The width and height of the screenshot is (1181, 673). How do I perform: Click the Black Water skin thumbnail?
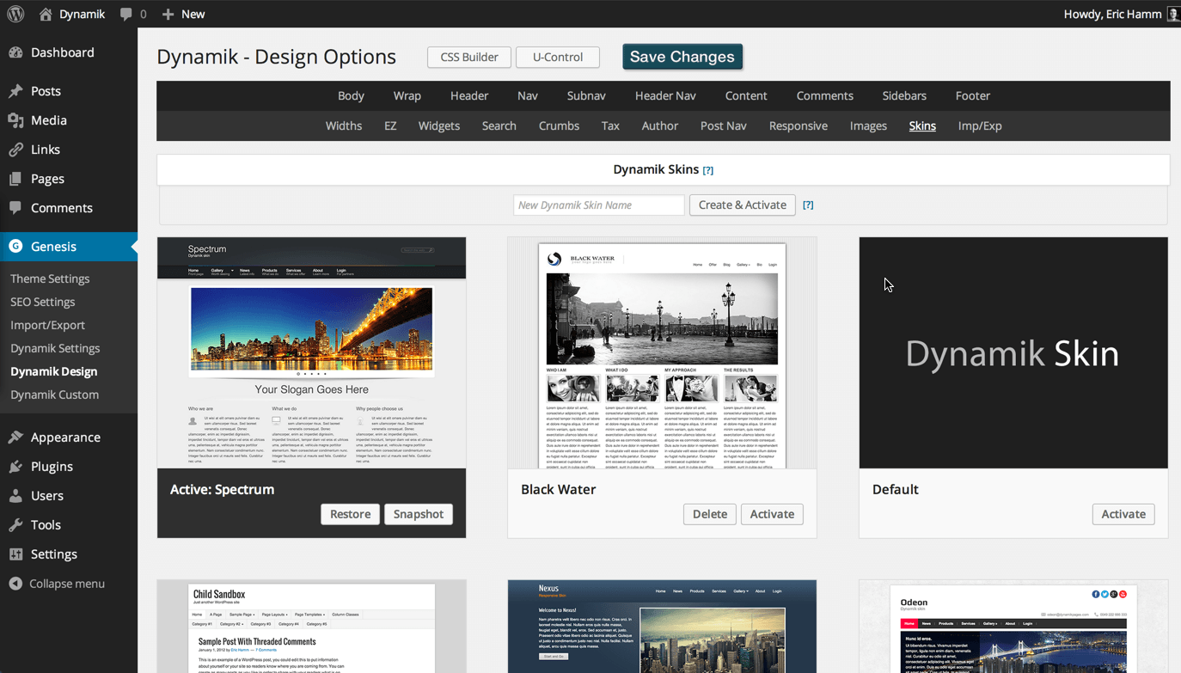click(x=662, y=353)
